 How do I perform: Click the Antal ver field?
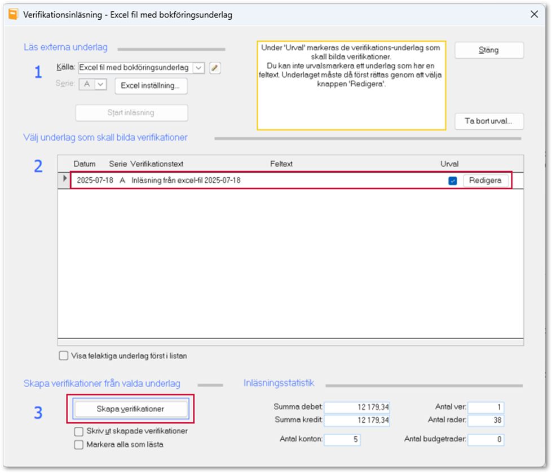point(486,407)
